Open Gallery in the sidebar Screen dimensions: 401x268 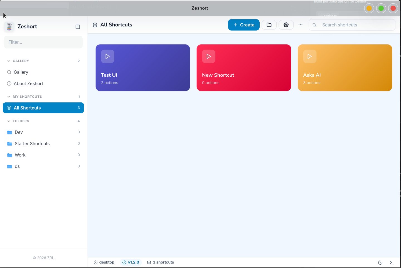click(43, 72)
